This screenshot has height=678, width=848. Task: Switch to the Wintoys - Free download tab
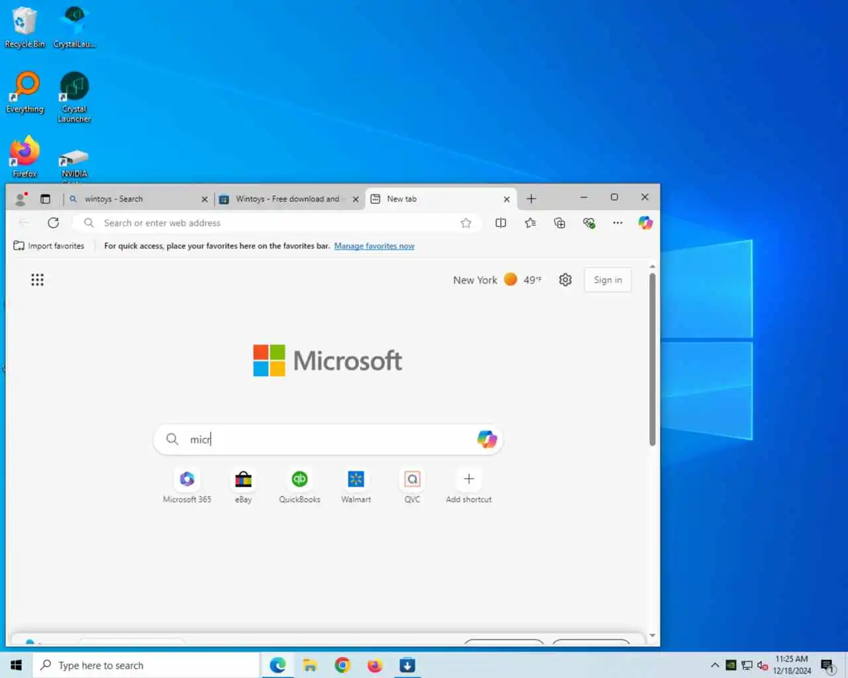click(288, 199)
